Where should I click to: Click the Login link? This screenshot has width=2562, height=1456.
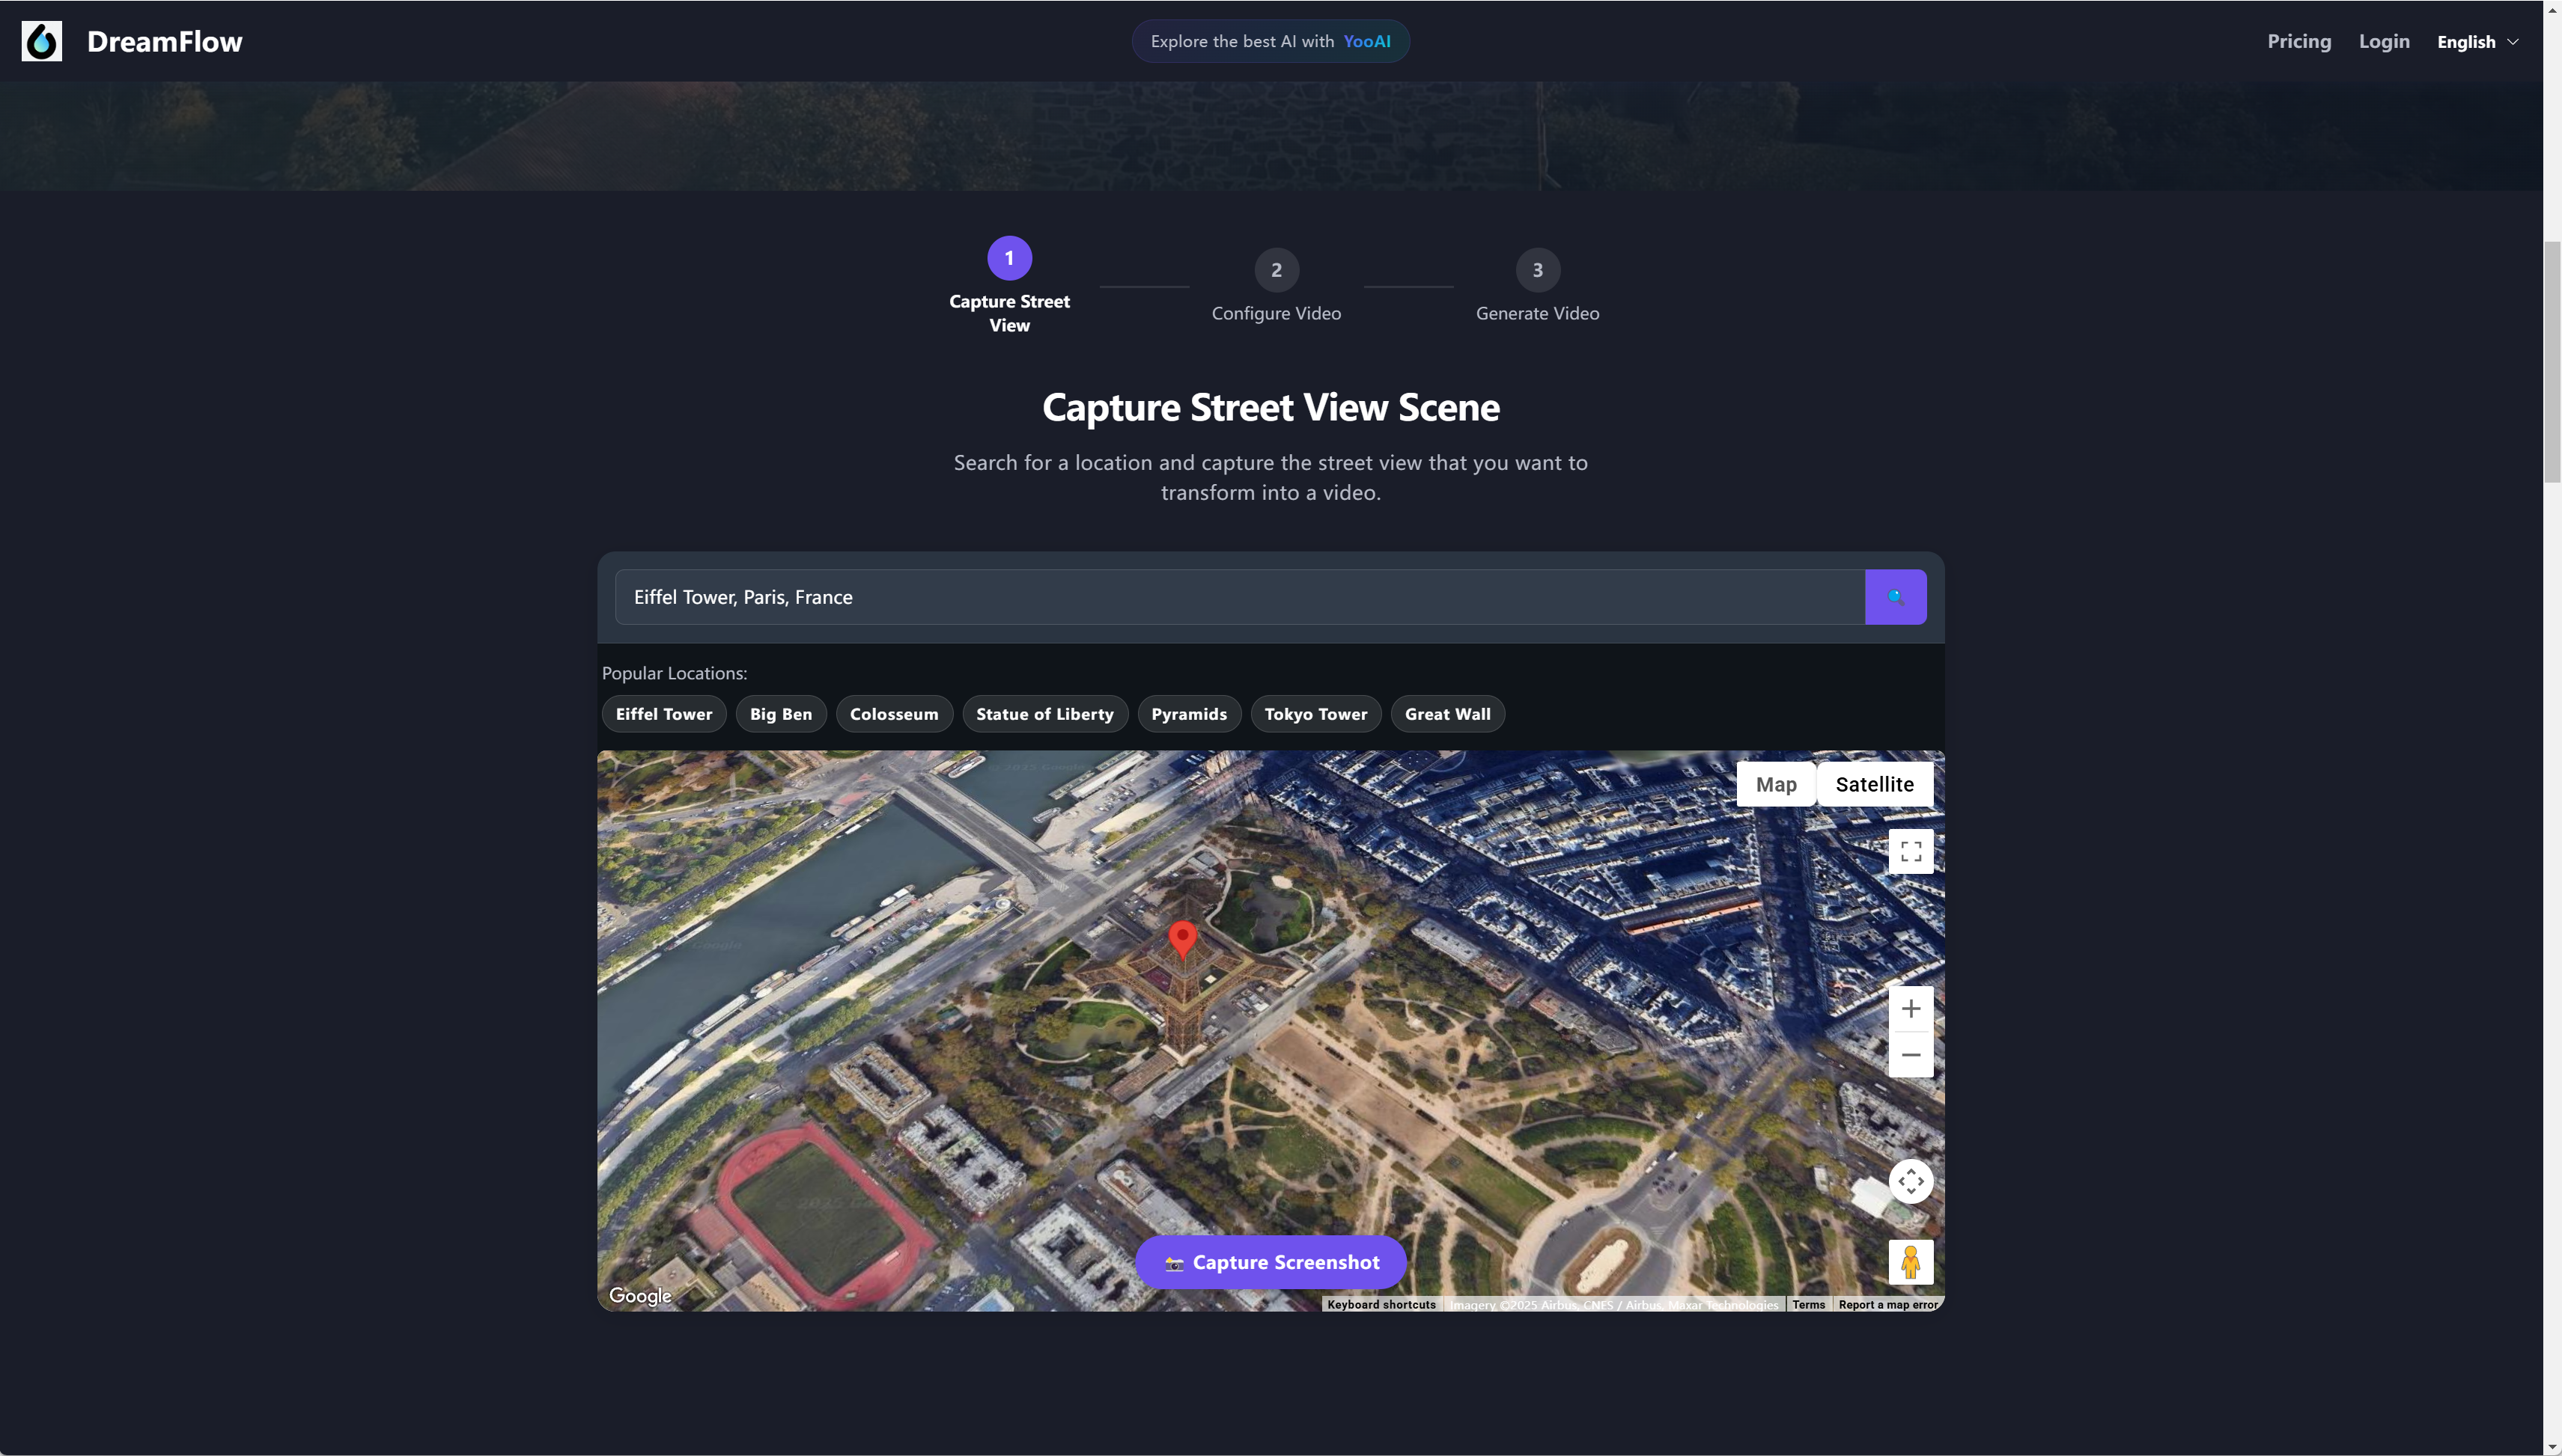pyautogui.click(x=2383, y=41)
